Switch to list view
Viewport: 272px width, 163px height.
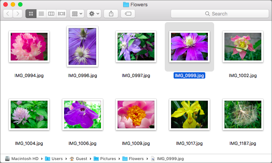pos(41,14)
